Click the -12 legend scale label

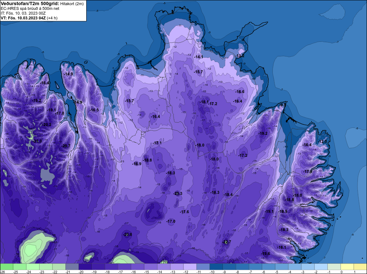pyautogui.click(x=186, y=272)
